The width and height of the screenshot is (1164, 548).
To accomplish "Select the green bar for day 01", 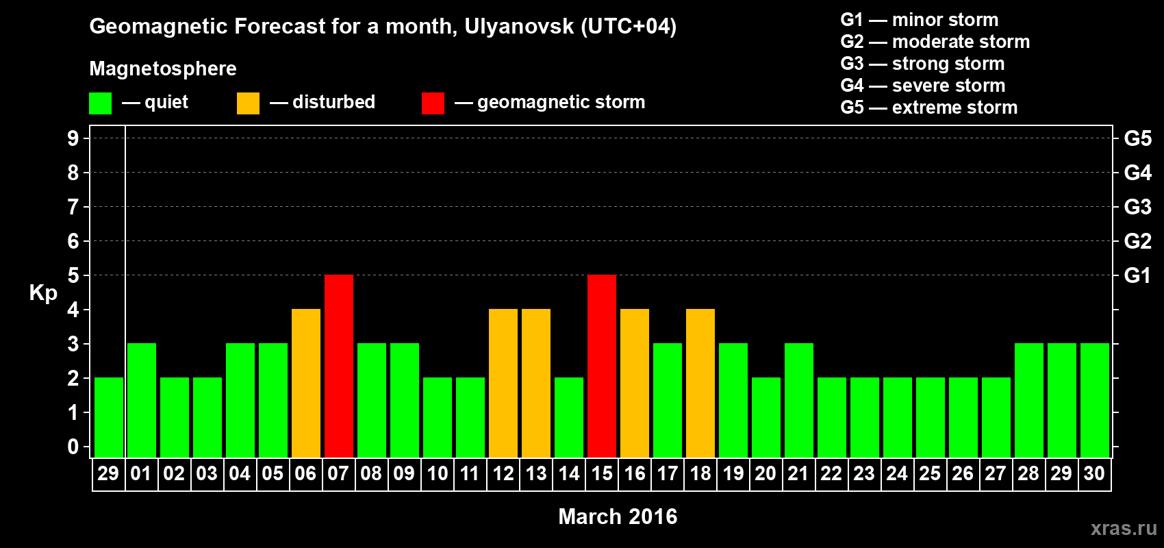I will 142,400.
